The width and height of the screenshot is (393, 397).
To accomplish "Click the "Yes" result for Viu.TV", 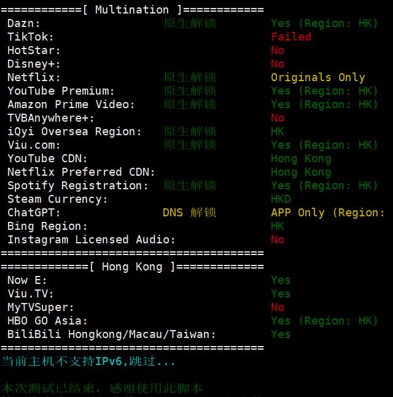I will (x=281, y=294).
